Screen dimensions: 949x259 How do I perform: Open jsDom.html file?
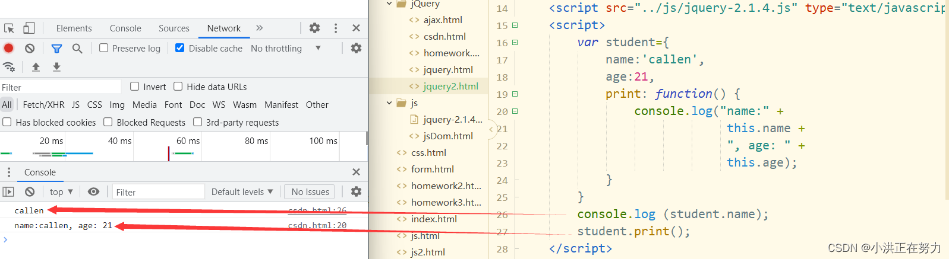pos(448,136)
